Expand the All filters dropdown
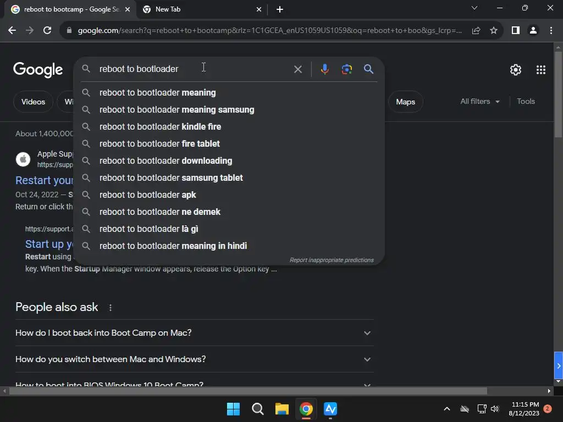The height and width of the screenshot is (422, 563). (x=479, y=102)
